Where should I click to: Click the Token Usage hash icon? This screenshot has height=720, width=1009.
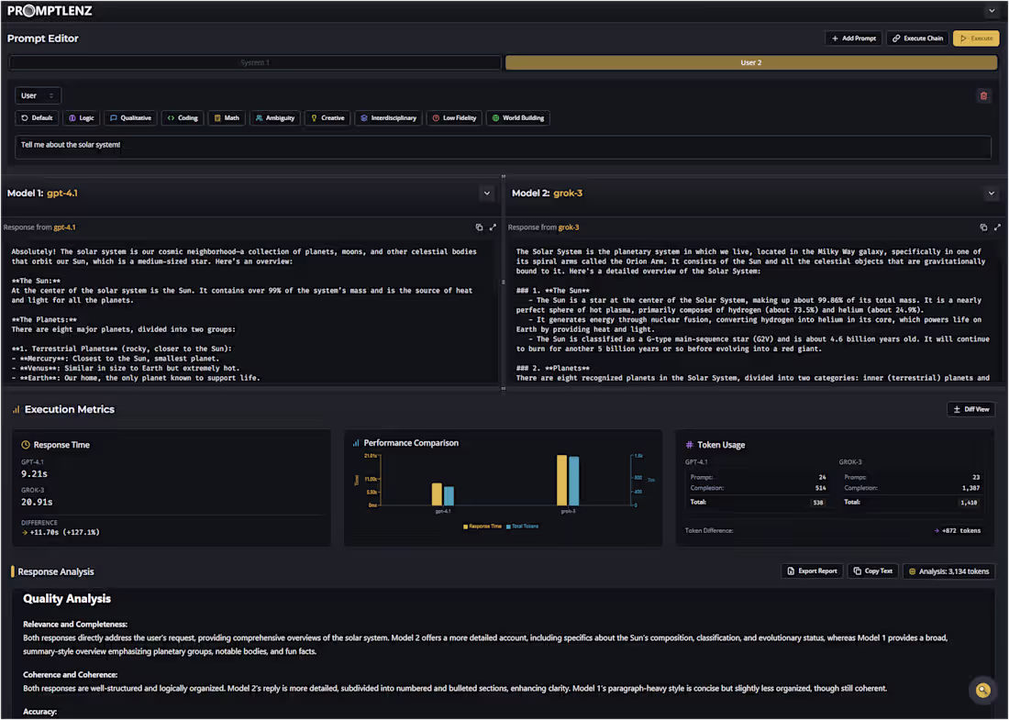(x=689, y=445)
